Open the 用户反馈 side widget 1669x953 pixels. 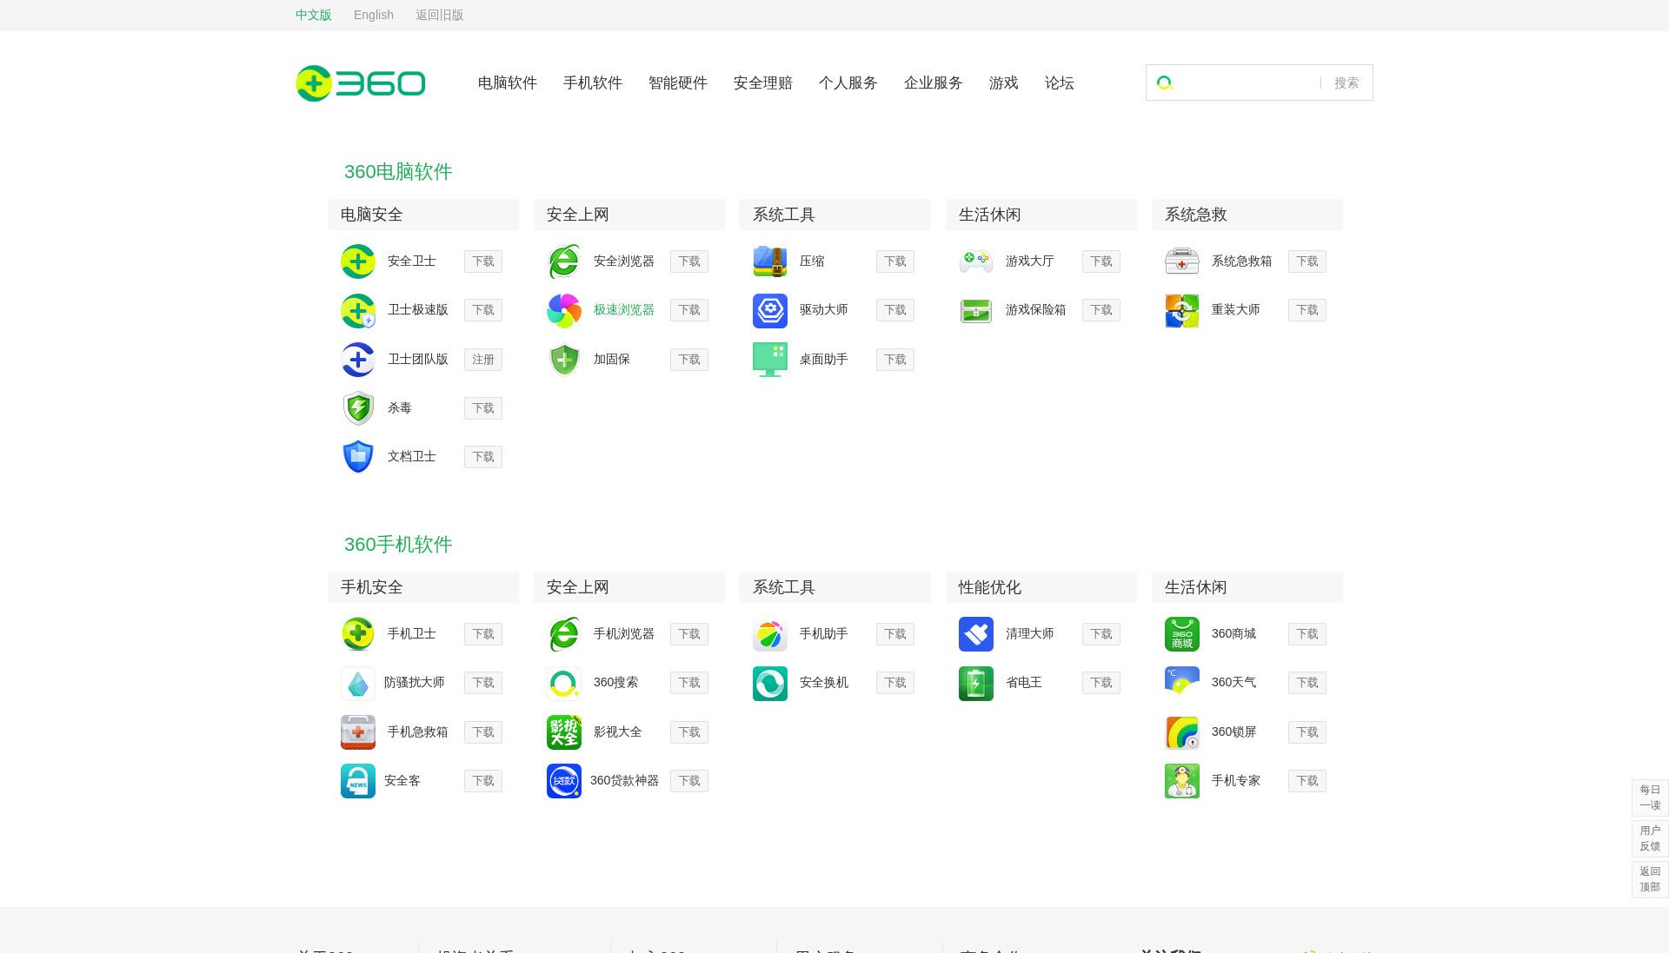click(1650, 838)
